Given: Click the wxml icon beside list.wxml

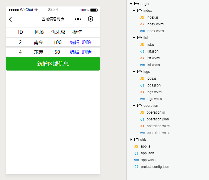Looking at the screenshot, I should (x=142, y=58).
